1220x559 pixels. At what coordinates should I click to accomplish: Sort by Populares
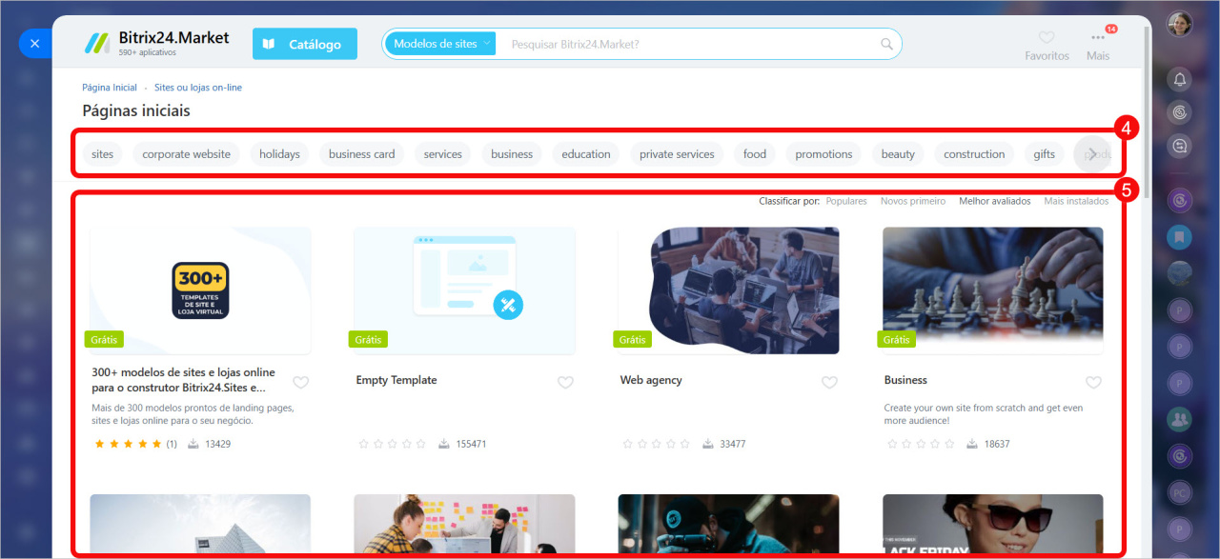click(x=846, y=201)
